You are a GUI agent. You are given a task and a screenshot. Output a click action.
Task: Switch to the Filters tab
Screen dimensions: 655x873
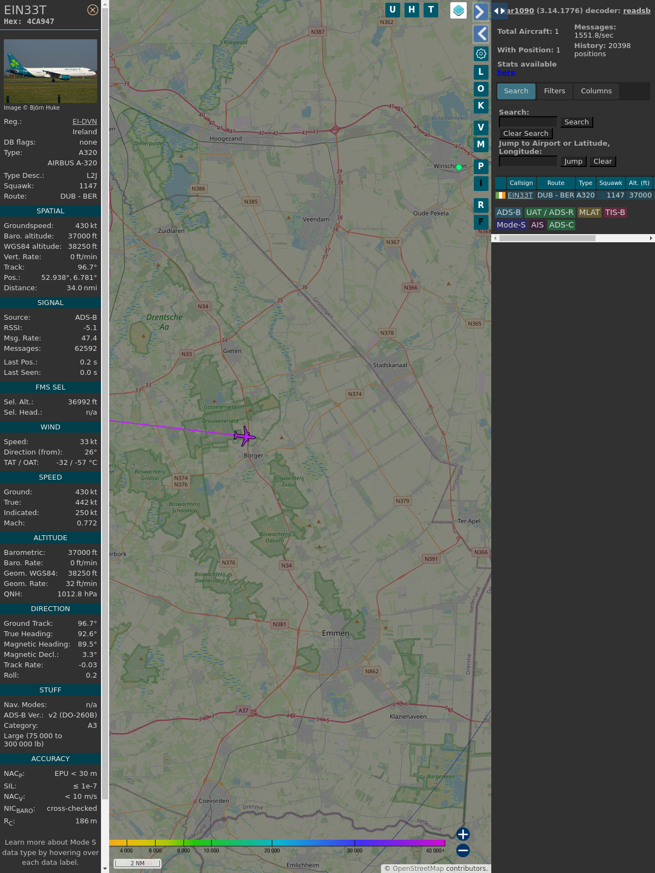(x=554, y=91)
